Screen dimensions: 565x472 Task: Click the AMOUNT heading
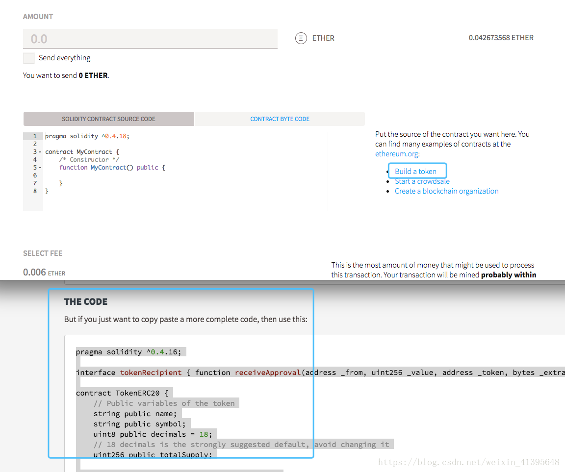click(x=38, y=17)
